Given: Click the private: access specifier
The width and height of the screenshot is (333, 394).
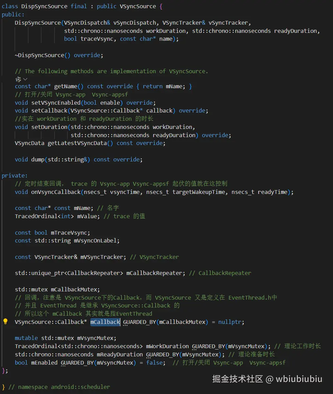Looking at the screenshot, I should pos(14,175).
